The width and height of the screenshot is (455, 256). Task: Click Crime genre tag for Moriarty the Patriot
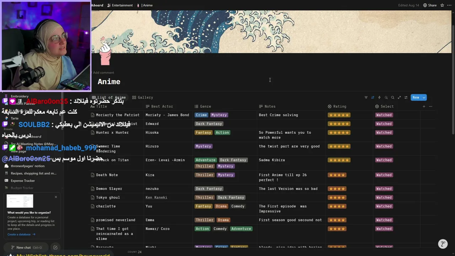click(201, 115)
